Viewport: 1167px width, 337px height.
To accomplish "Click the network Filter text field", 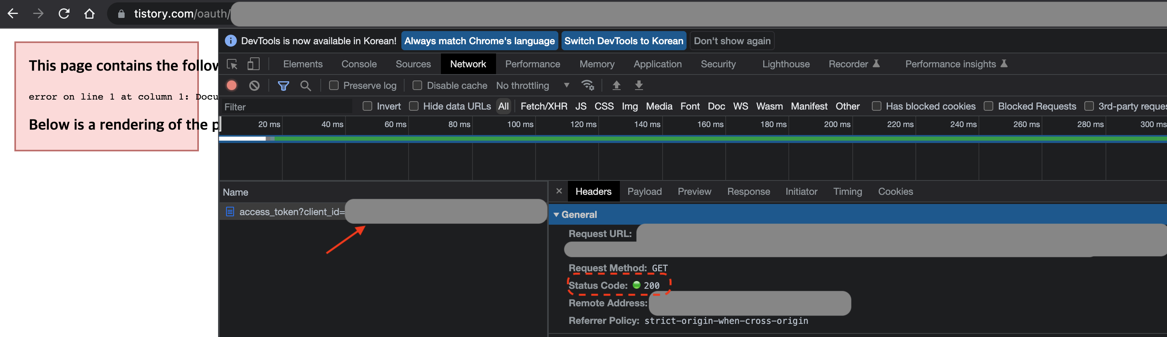I will (287, 107).
